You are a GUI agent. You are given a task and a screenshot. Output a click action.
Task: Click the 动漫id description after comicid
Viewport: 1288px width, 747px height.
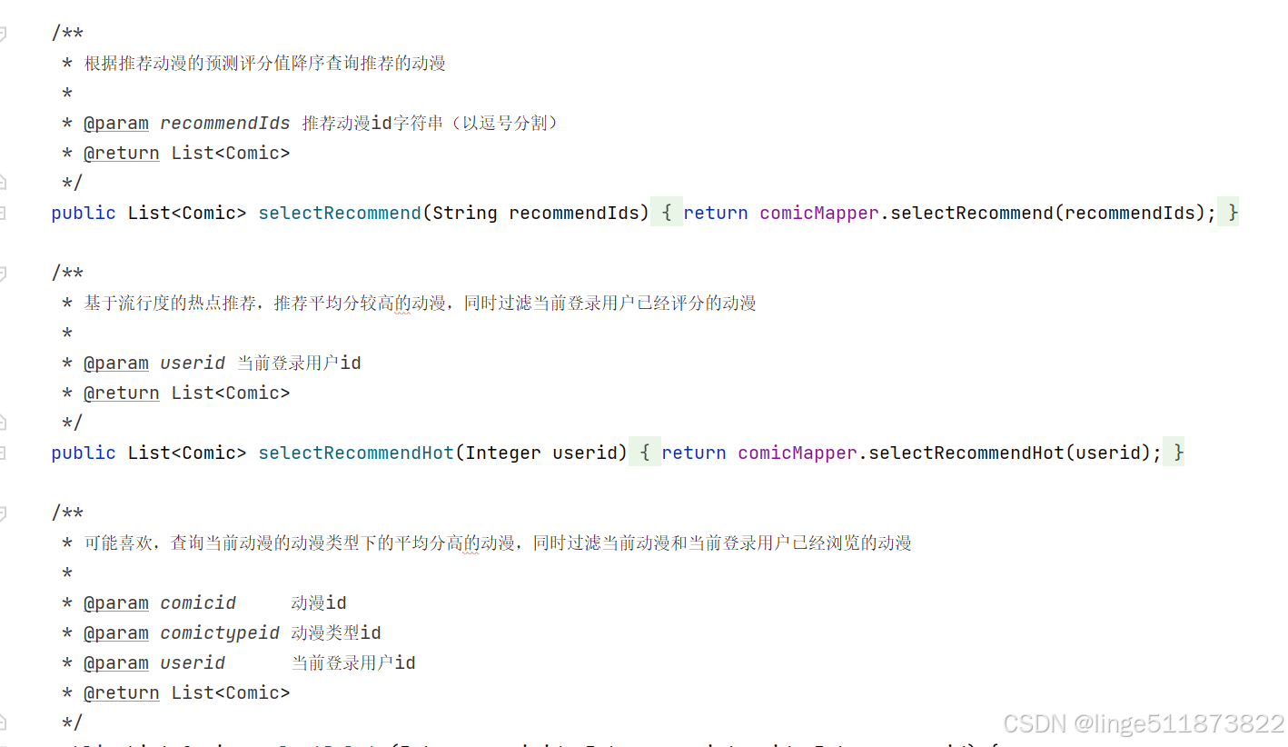(319, 603)
